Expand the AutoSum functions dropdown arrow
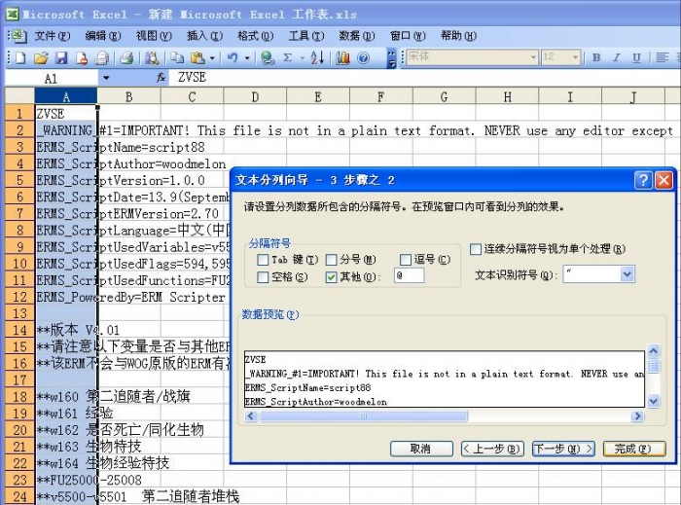 (302, 57)
